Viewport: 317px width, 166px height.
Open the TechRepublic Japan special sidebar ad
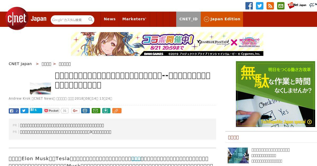coord(276,94)
